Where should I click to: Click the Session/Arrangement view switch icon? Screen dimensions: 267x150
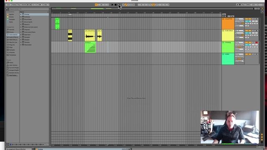262,8
